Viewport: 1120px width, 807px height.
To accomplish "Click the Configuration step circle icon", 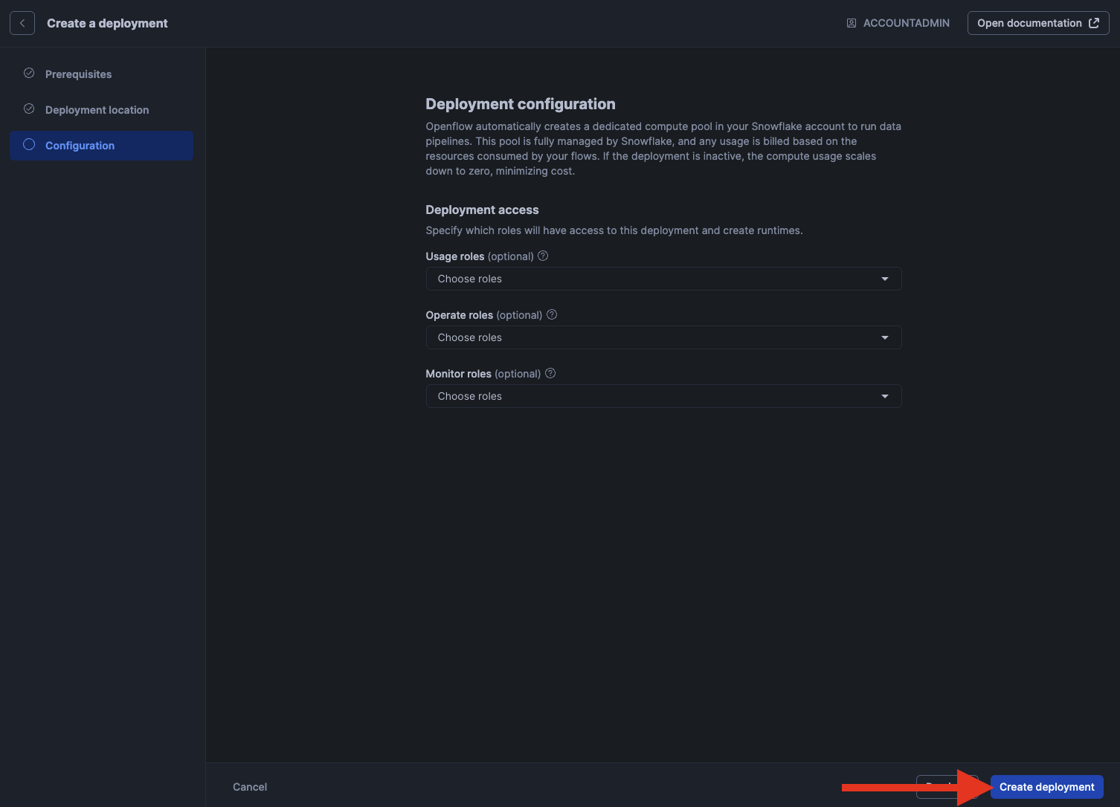I will click(29, 145).
